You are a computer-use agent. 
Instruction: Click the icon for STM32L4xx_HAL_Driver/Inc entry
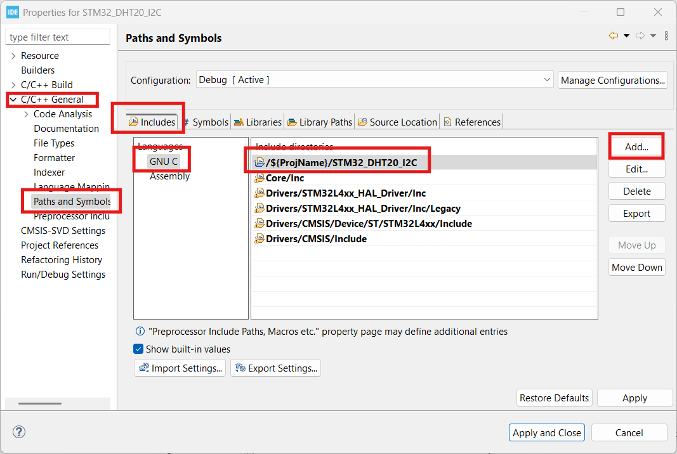coord(259,193)
